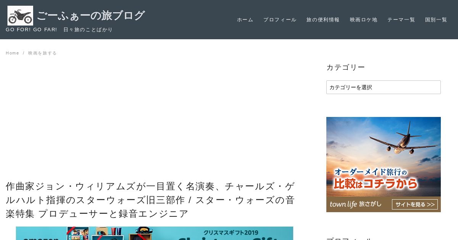The image size is (458, 240).
Task: Open the 映画を旅する breadcrumb link
Action: pyautogui.click(x=42, y=53)
